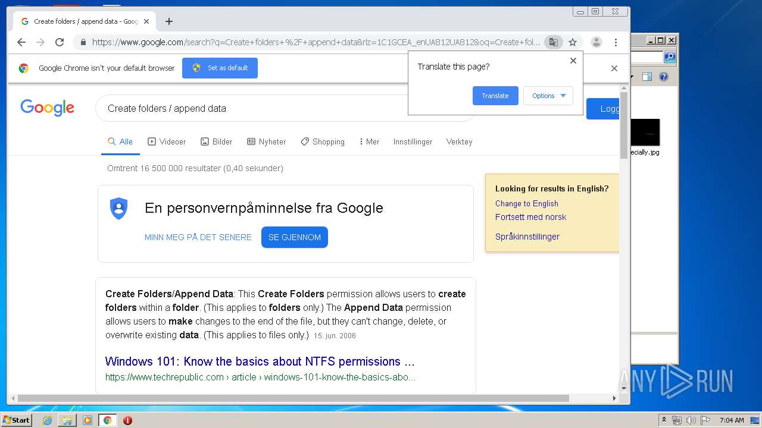Open Windows Media Player from taskbar
The height and width of the screenshot is (428, 762).
88,420
